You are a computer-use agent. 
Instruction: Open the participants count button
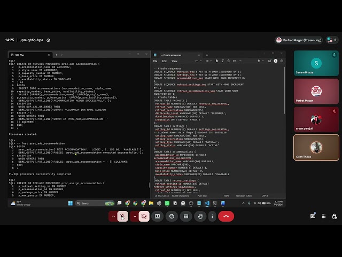[332, 40]
